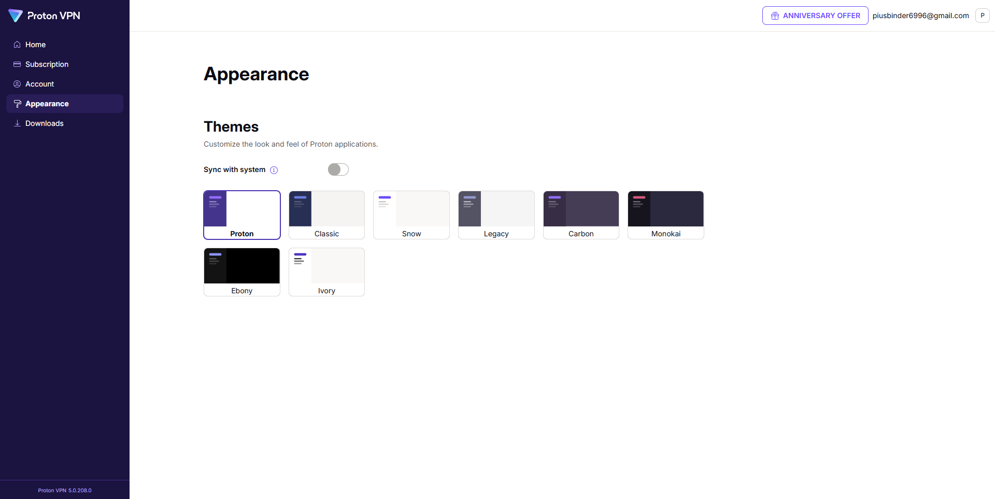The width and height of the screenshot is (995, 499).
Task: Click the Appearance paint roller icon
Action: 17,104
